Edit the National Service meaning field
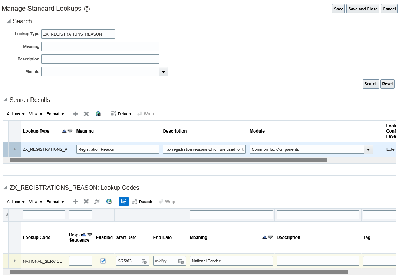 click(x=231, y=261)
